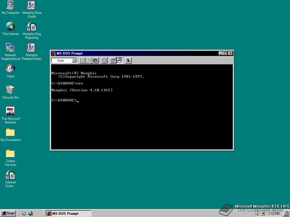Screen dimensions: 290x217
Task: Click quick launch Show Desktop icon
Action: pyautogui.click(x=24, y=214)
